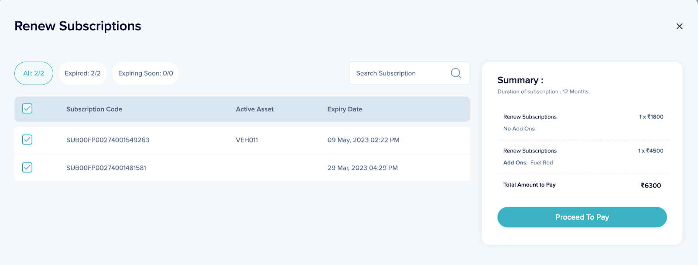Select the All: 2/2 filter tab
Screen dimensions: 698x265
click(34, 73)
